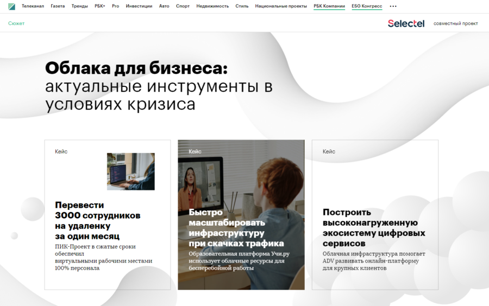Click the ПИК-Проект description text
The height and width of the screenshot is (306, 489).
(x=104, y=257)
